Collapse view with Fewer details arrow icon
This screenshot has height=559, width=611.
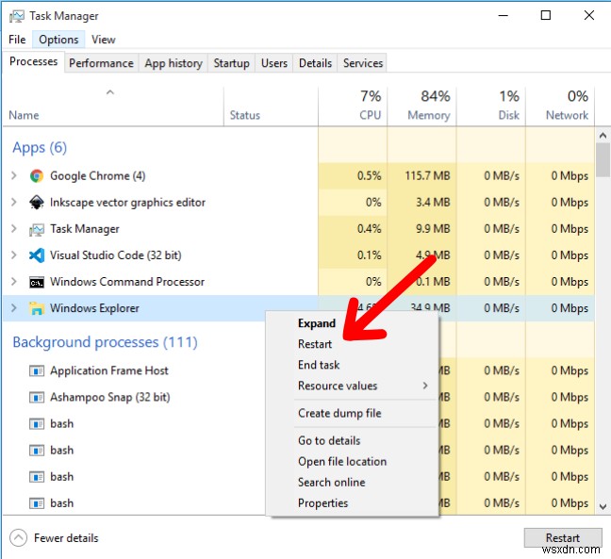pyautogui.click(x=18, y=538)
